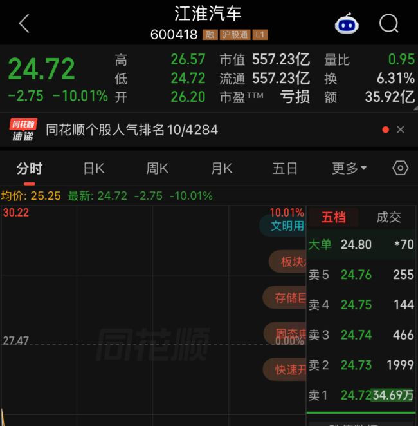Switch to 周K weekly chart tab

point(157,168)
